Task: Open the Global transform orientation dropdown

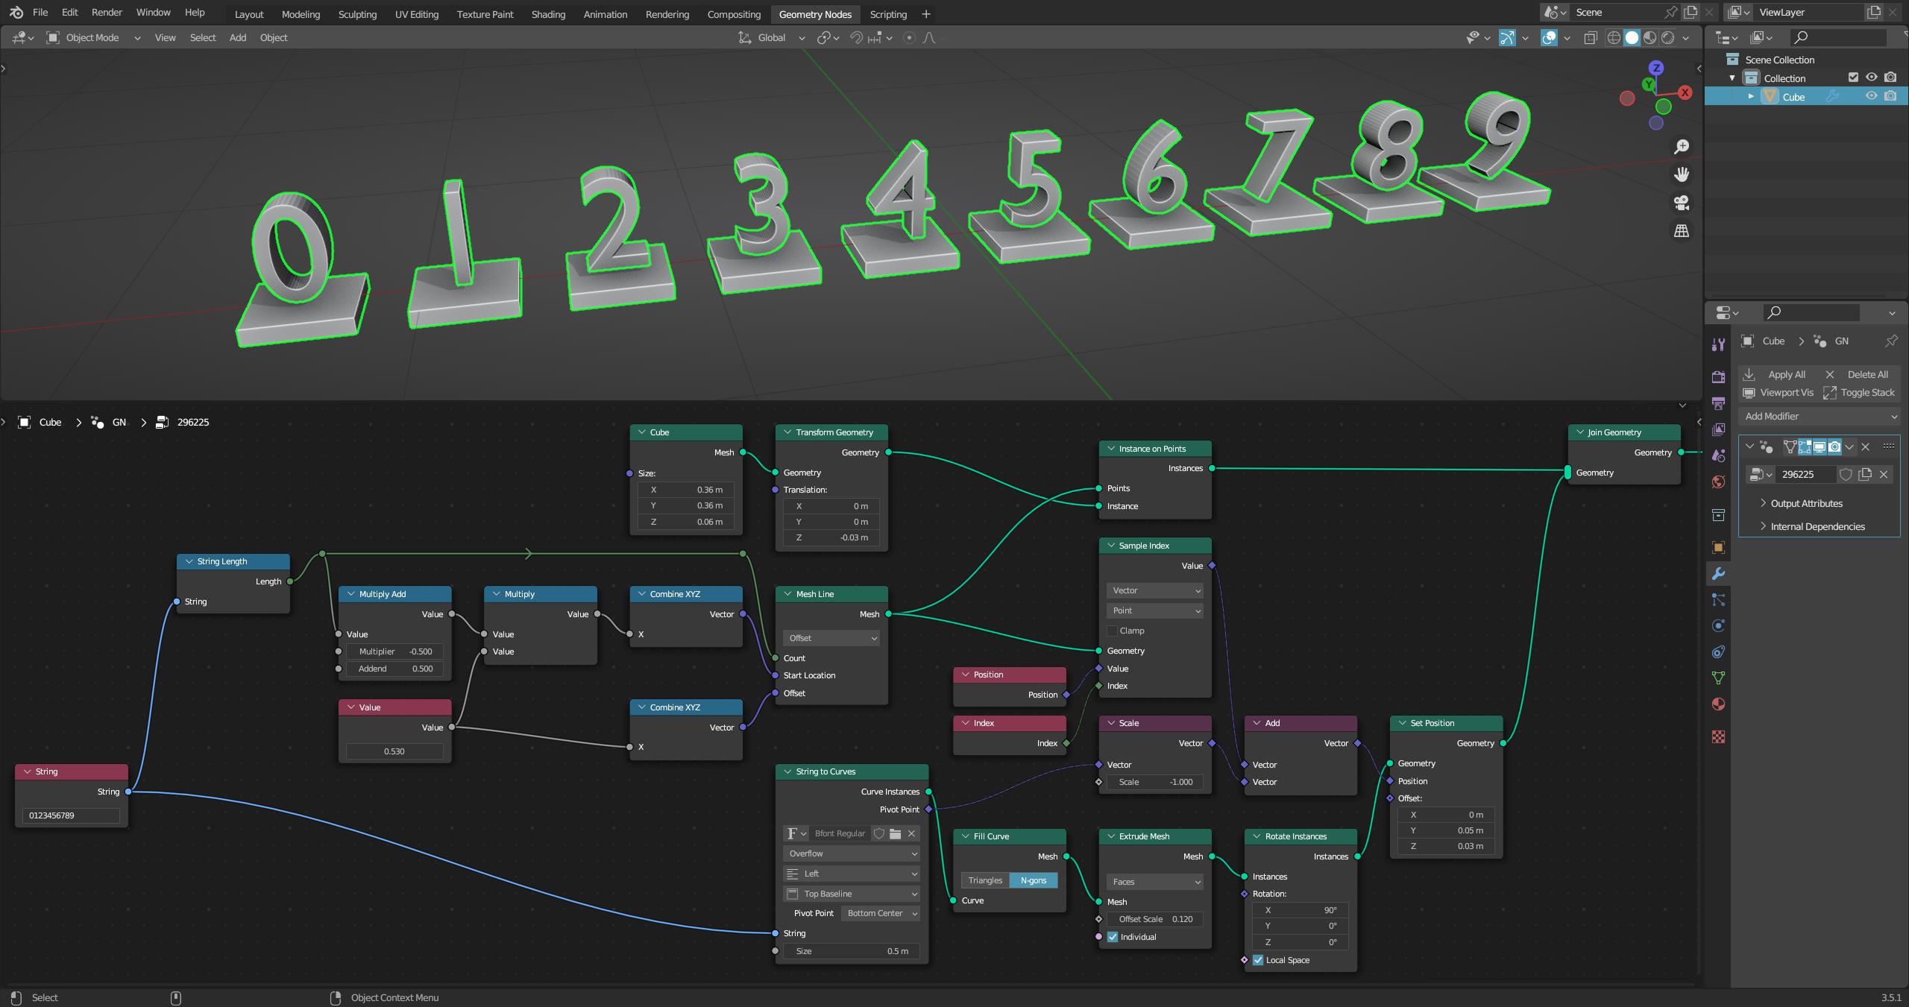Action: 771,37
